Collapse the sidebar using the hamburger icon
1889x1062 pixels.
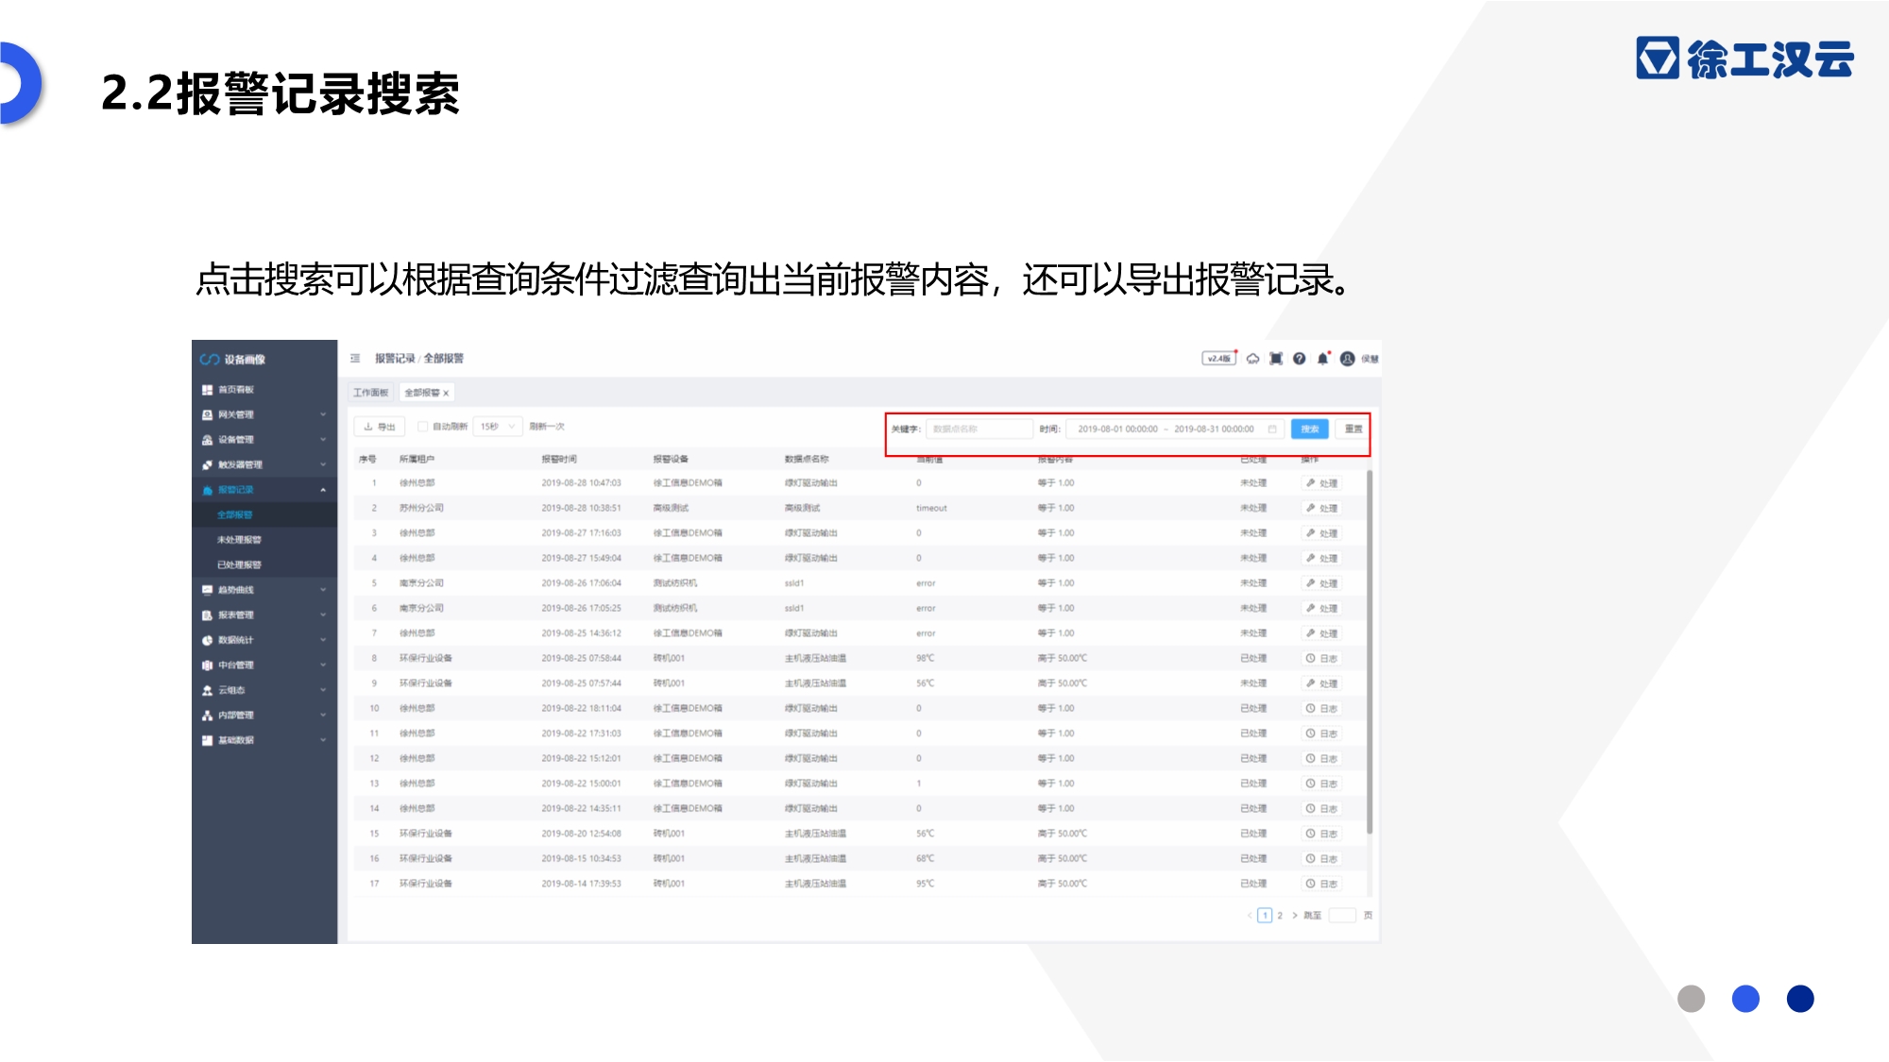355,359
